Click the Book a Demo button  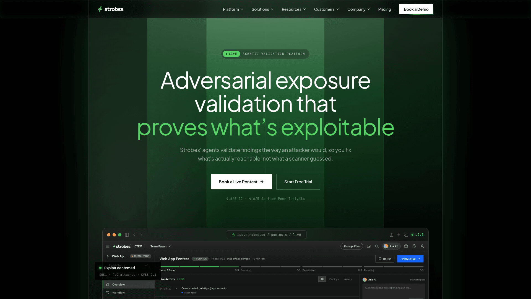click(416, 9)
